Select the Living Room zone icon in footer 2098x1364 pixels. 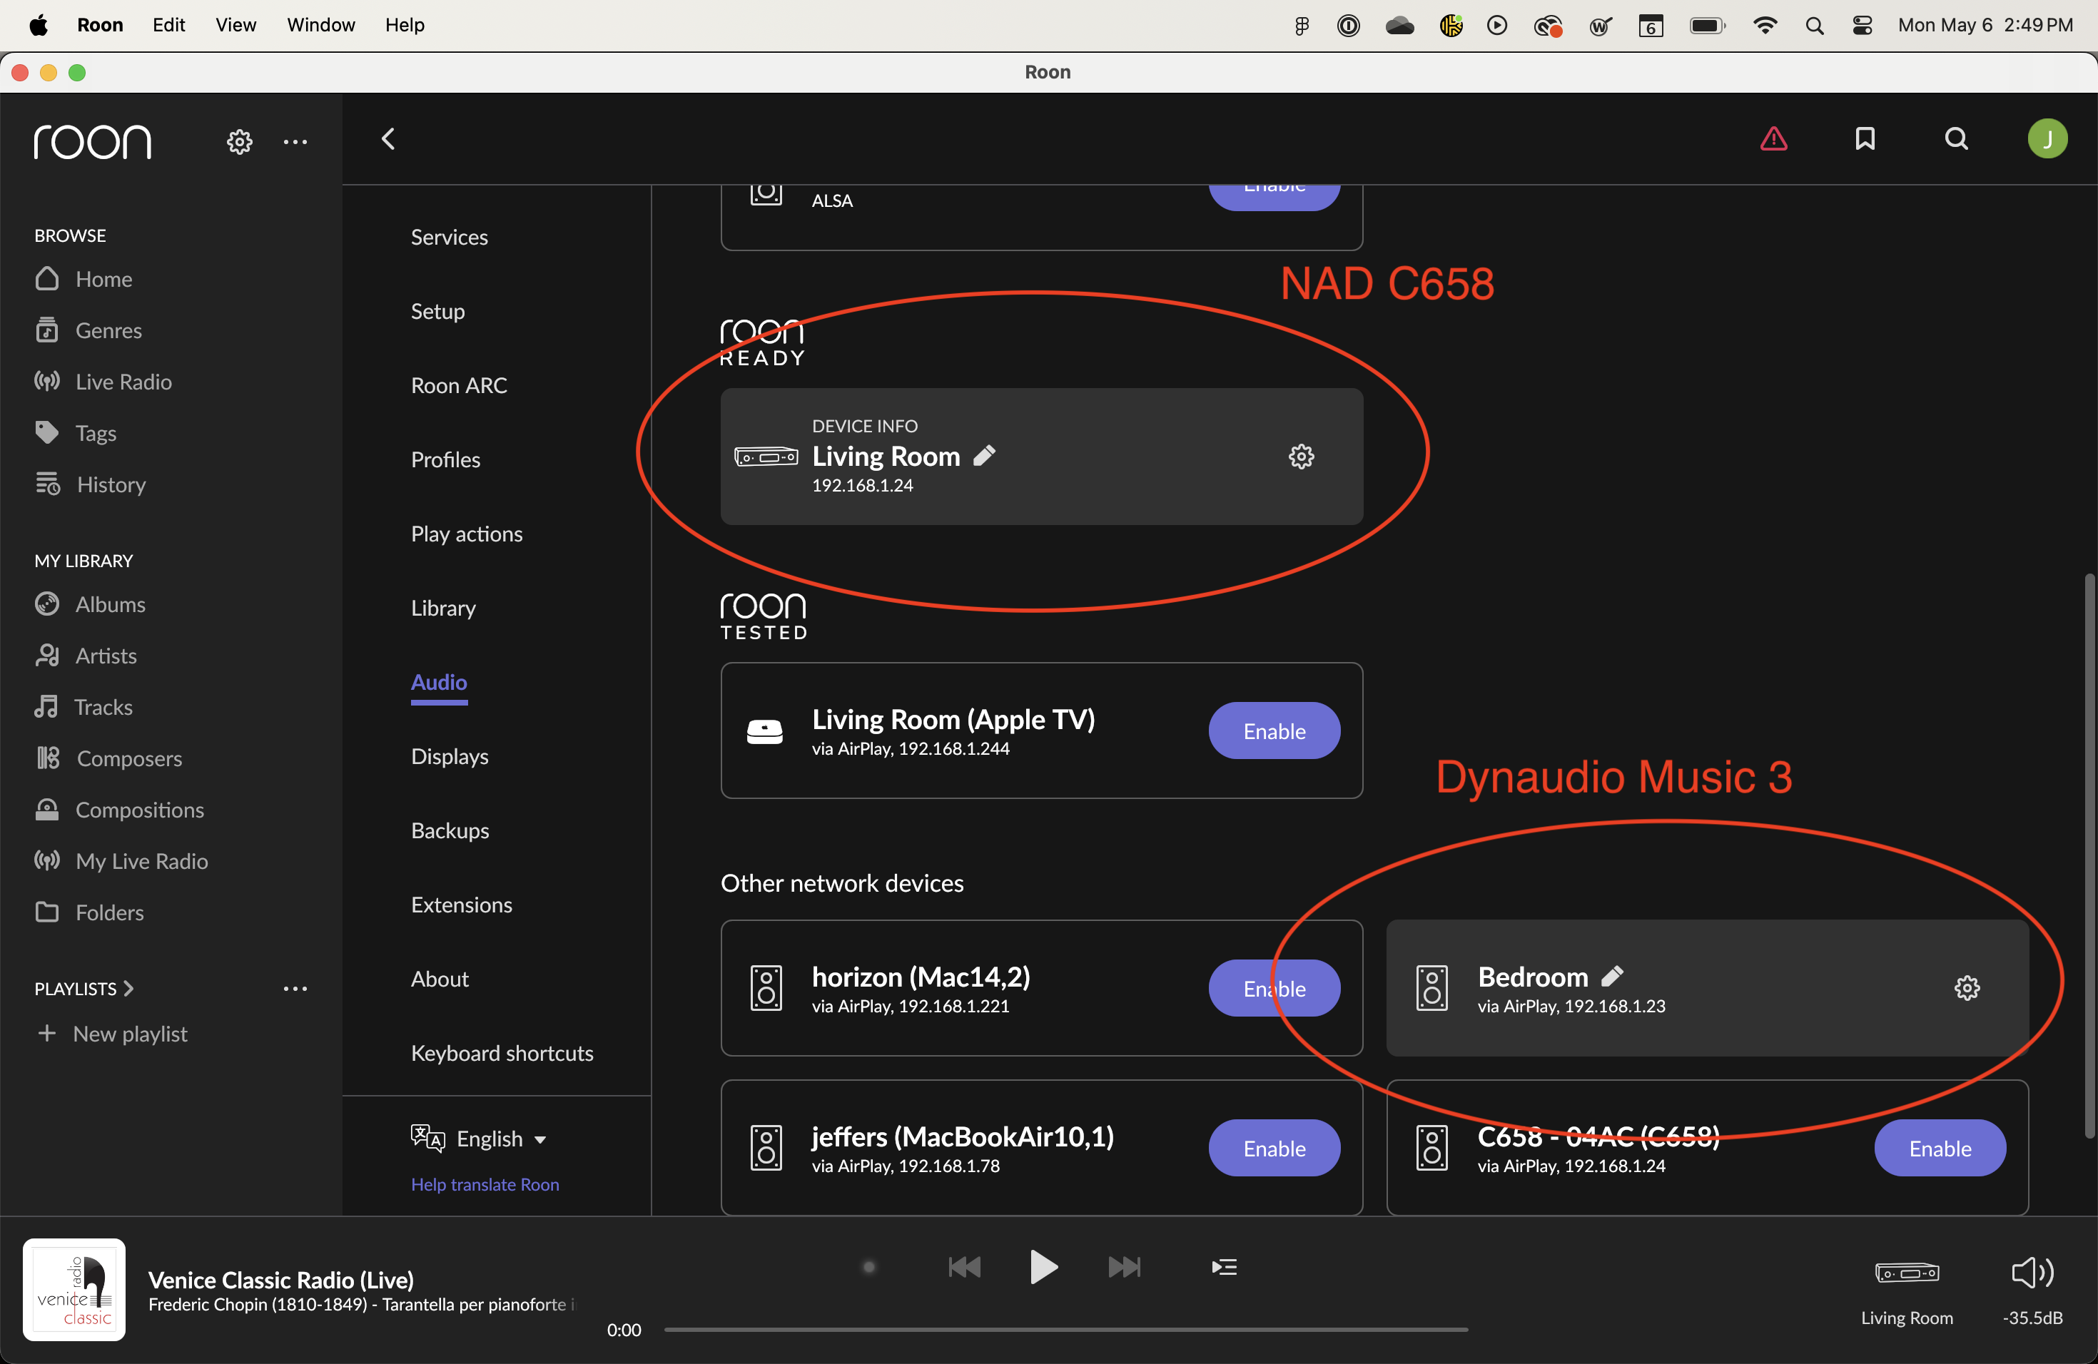tap(1906, 1273)
